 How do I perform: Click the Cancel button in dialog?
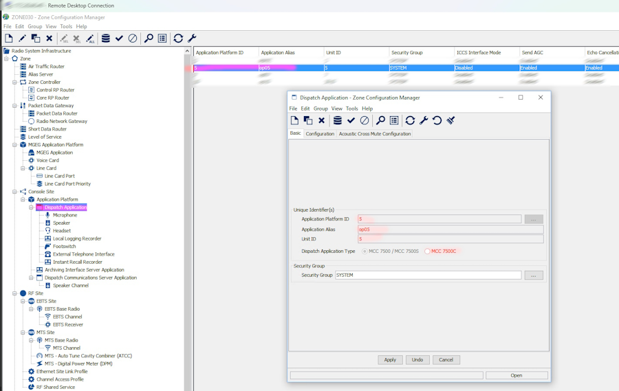pos(446,360)
